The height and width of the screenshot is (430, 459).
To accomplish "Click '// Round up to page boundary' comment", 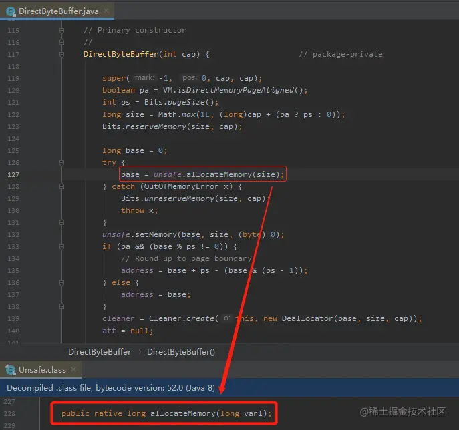I will click(x=186, y=258).
